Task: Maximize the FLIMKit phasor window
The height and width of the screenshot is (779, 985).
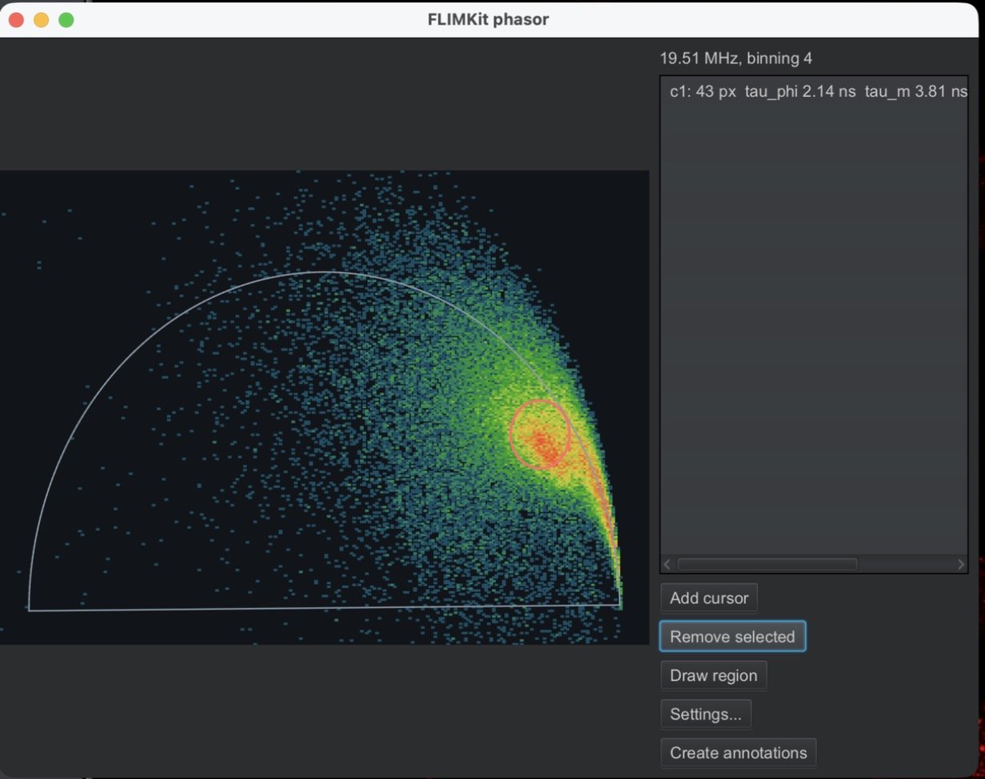Action: pyautogui.click(x=66, y=20)
